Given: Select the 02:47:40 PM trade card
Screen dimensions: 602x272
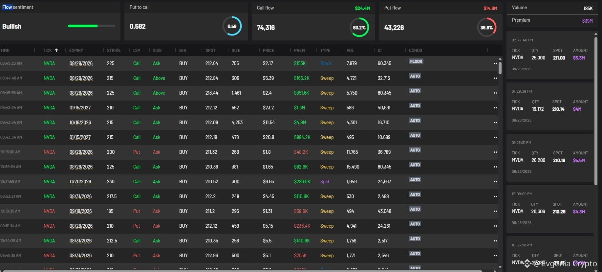Looking at the screenshot, I should tap(550, 55).
